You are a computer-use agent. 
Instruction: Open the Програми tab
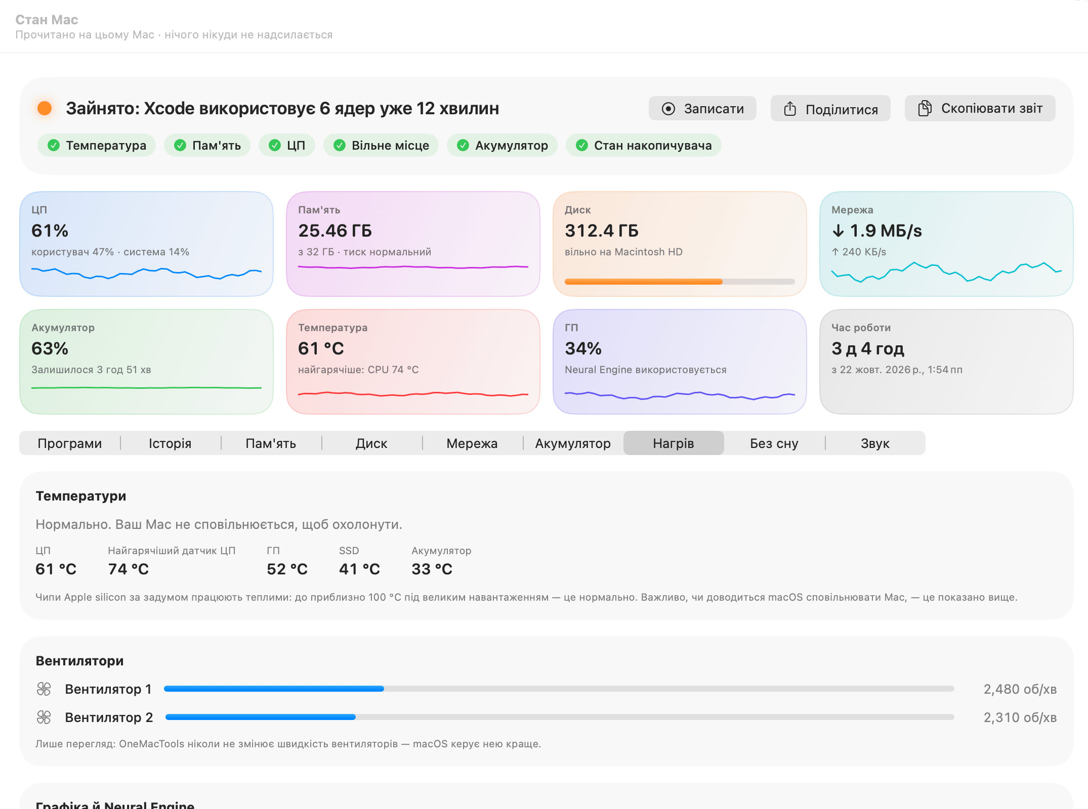70,443
